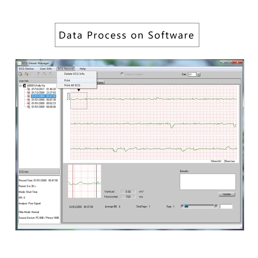Viewport: 258px width, 258px height.
Task: Select the highlighted 01/01/2000 00:47:00 record
Action: click(44, 96)
